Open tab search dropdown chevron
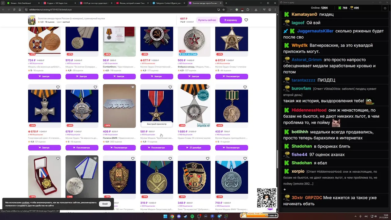 [x=3, y=3]
